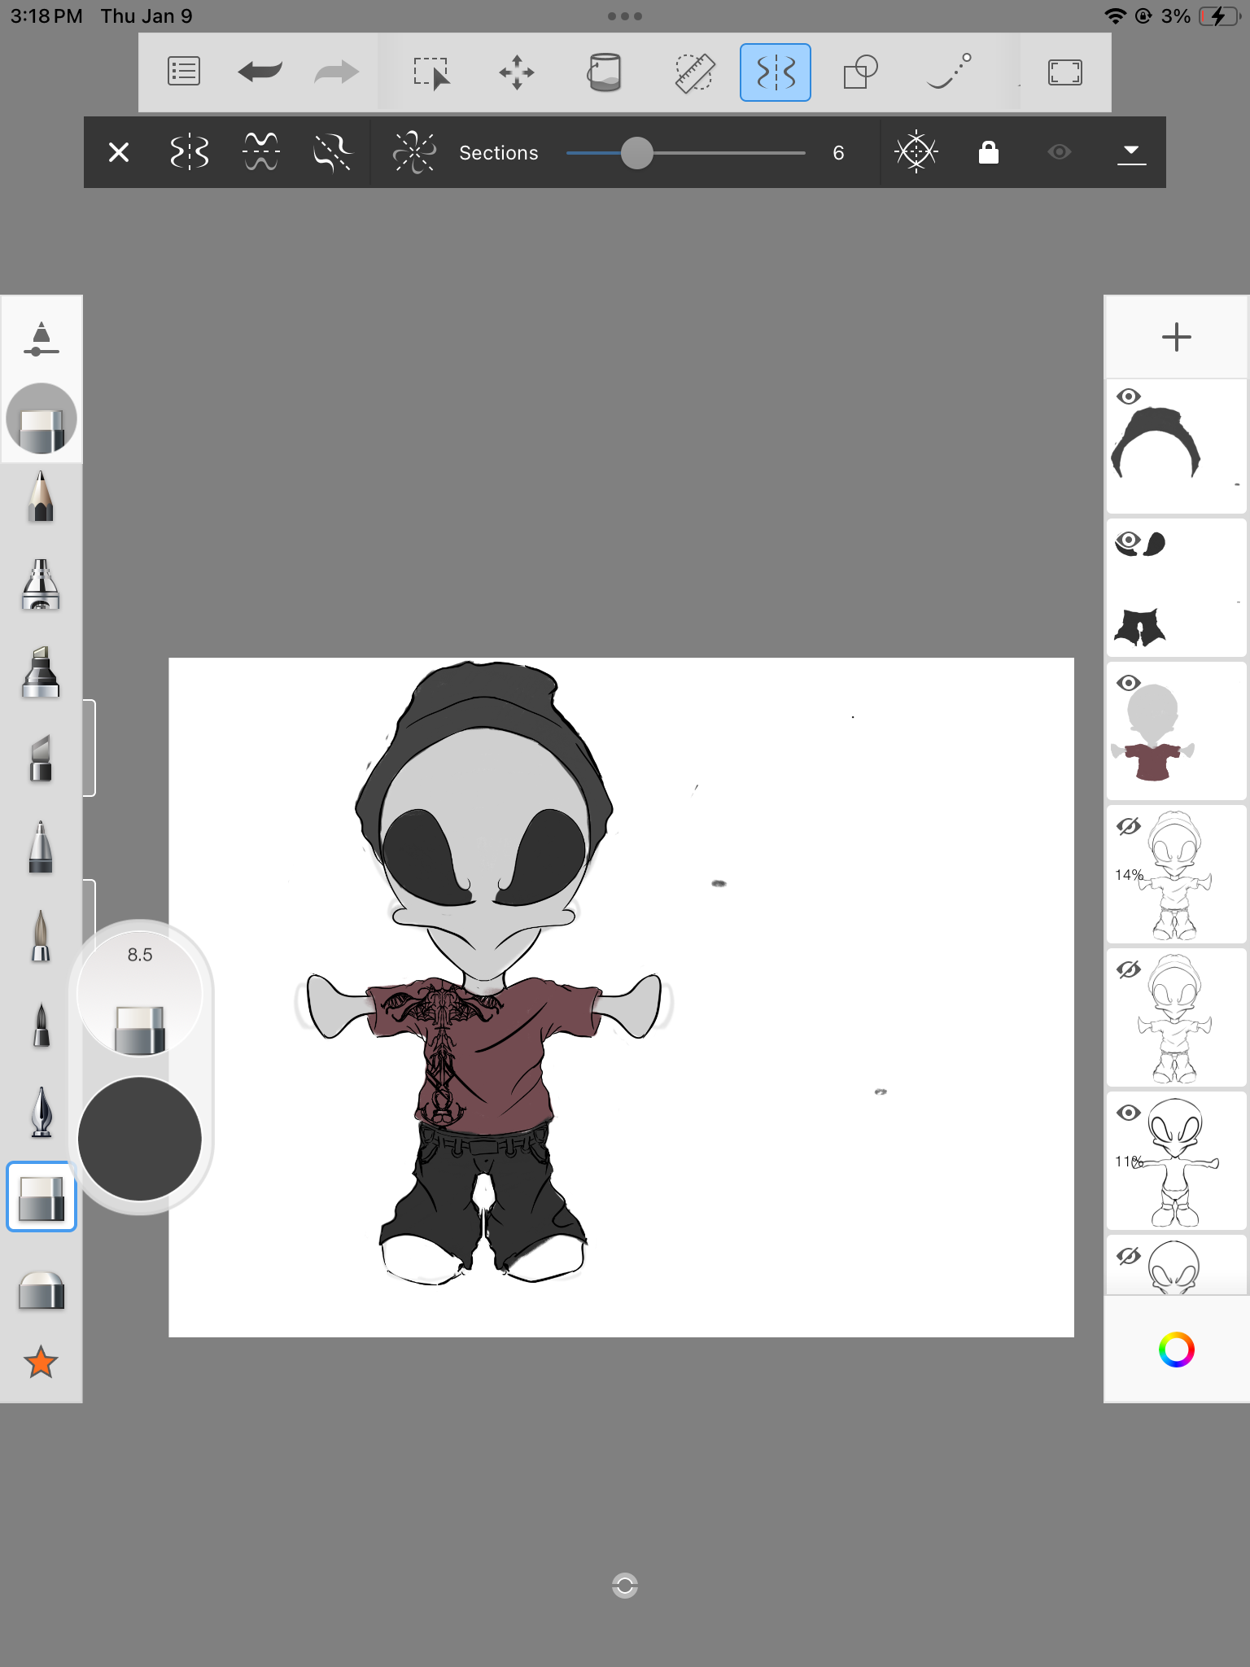Add a new layer with plus
This screenshot has width=1250, height=1667.
[1176, 337]
